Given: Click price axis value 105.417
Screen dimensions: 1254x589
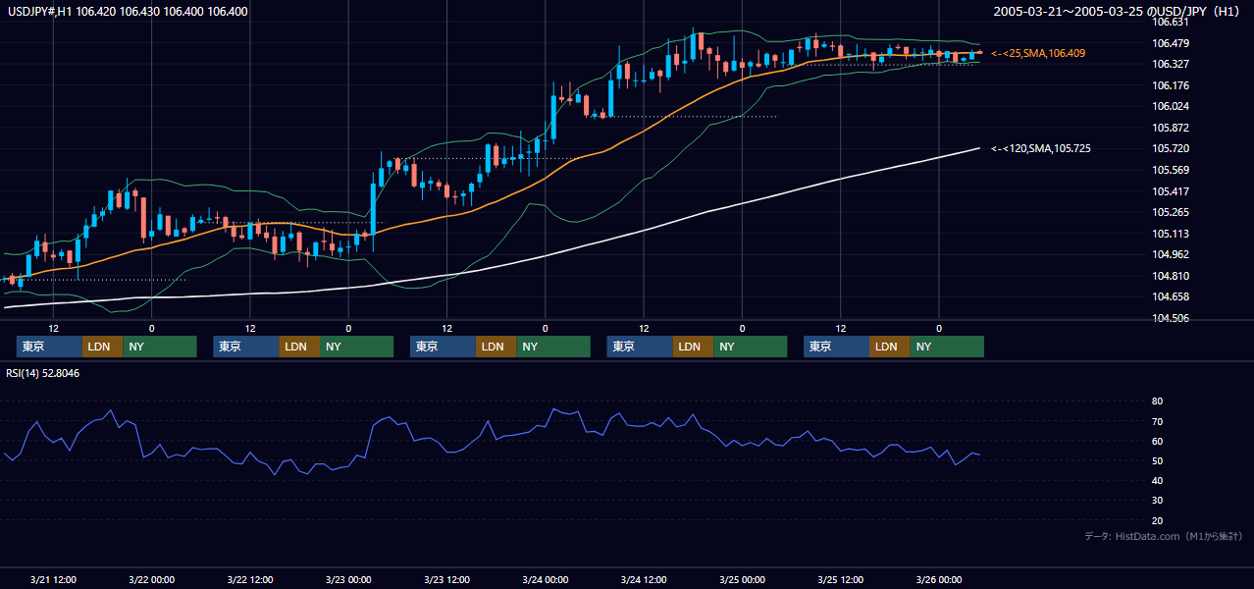Looking at the screenshot, I should click(x=1171, y=191).
